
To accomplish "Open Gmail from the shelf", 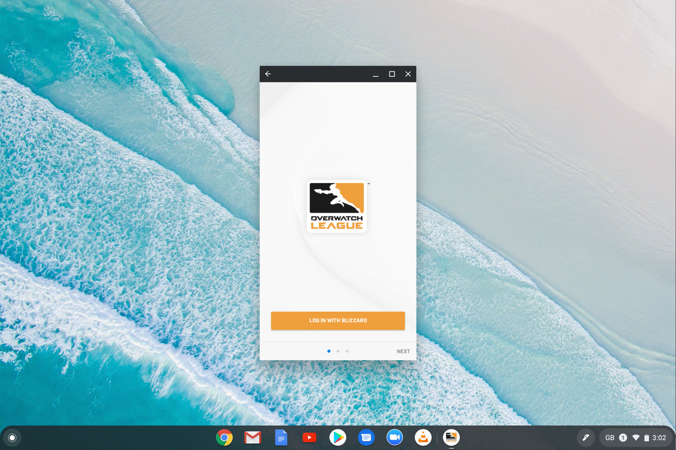I will point(253,438).
